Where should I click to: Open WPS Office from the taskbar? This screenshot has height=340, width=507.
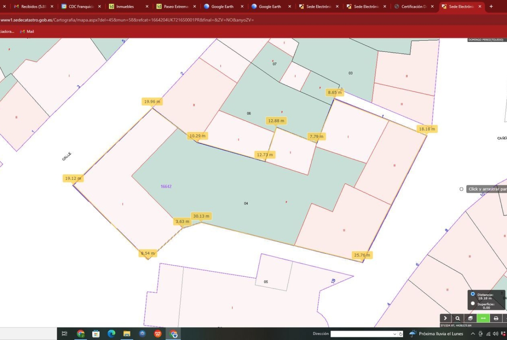click(158, 334)
